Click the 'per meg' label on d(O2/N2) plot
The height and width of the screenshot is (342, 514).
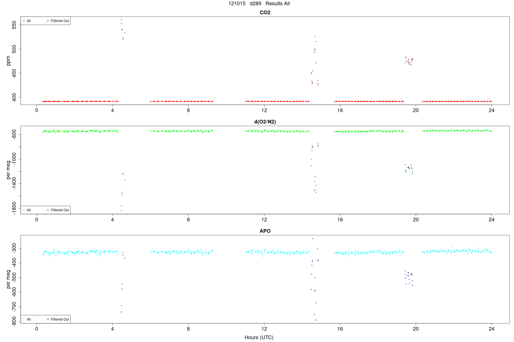point(8,170)
